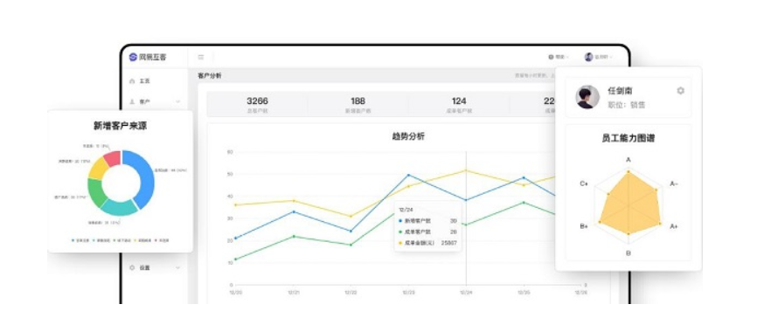
Task: Click the radar chart B axis label
Action: [x=628, y=253]
